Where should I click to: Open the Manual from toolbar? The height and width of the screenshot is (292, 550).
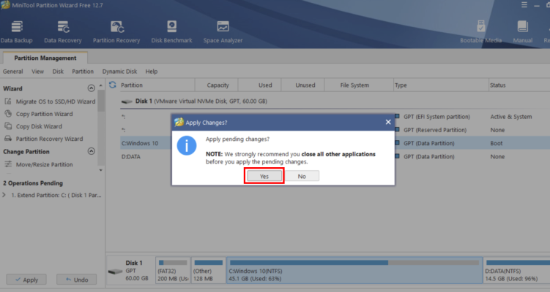click(x=523, y=32)
